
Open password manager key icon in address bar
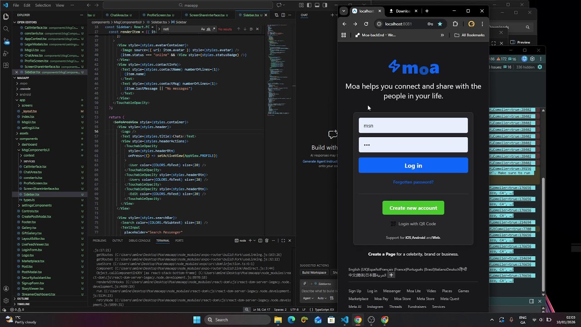(430, 24)
